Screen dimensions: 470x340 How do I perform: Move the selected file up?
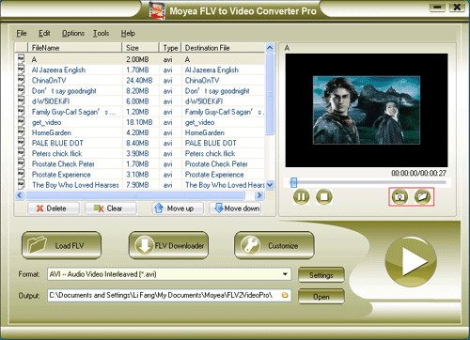[x=178, y=209]
